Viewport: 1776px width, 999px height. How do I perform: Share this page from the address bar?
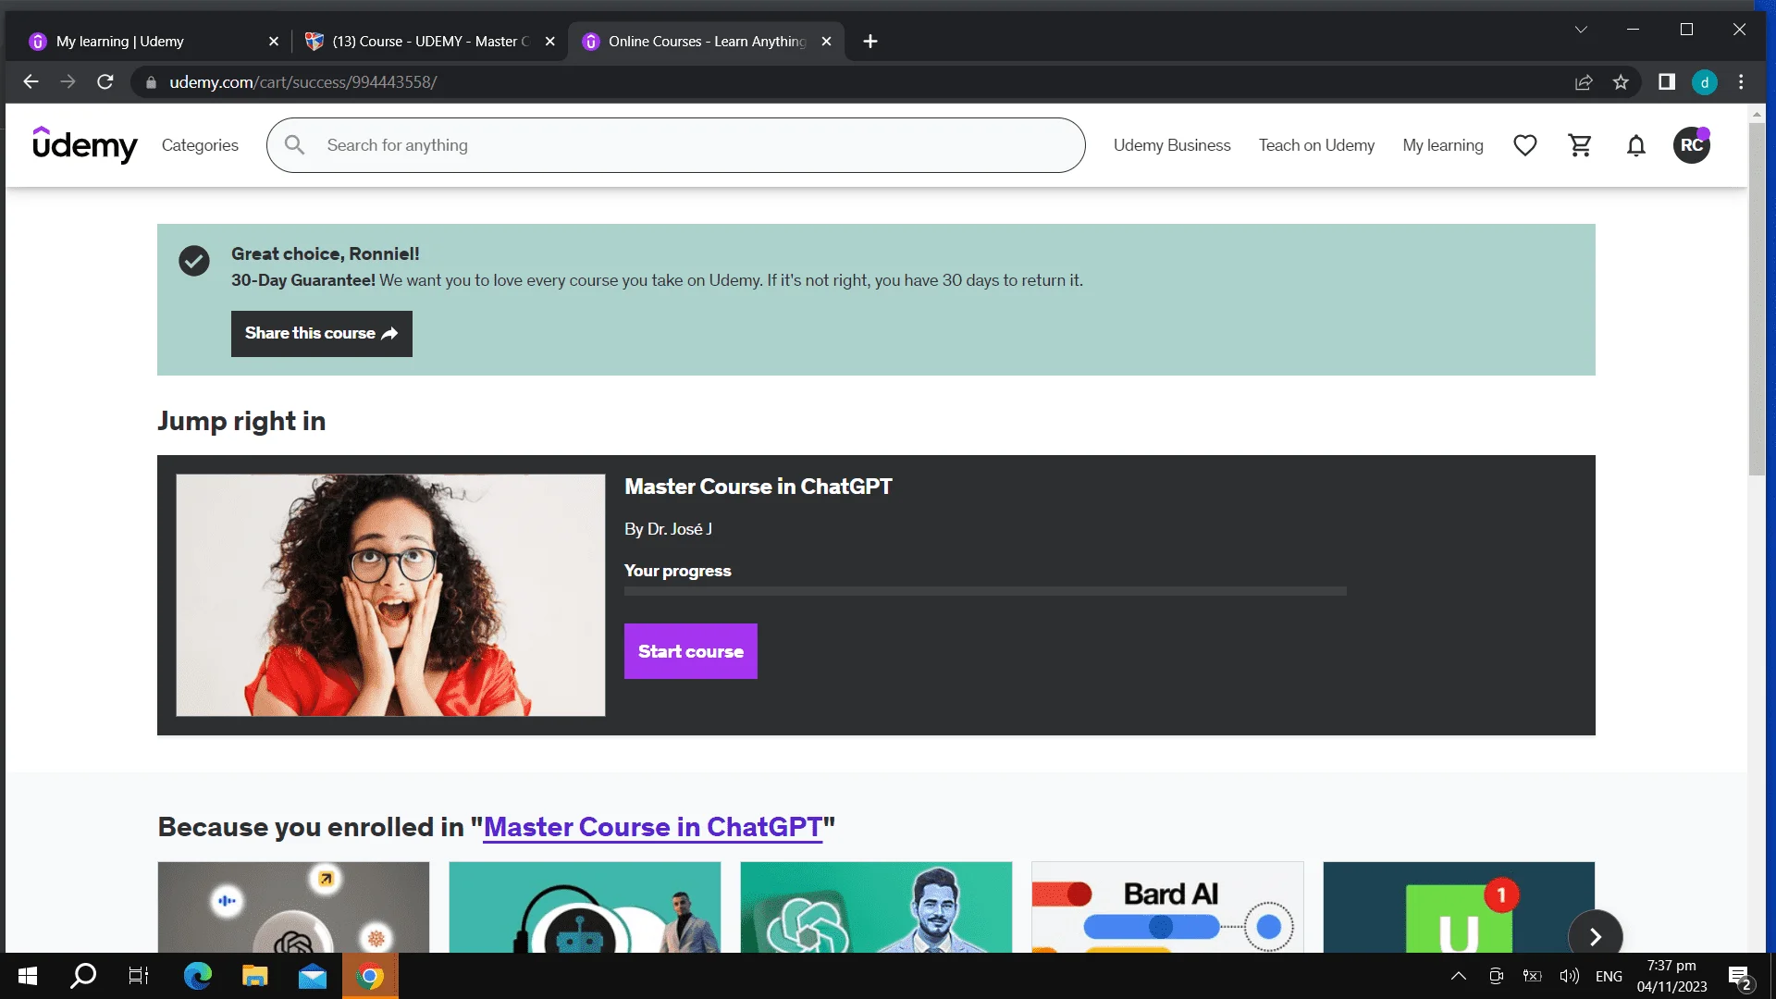(x=1584, y=82)
